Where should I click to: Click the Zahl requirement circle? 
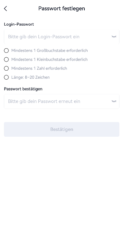tap(6, 68)
